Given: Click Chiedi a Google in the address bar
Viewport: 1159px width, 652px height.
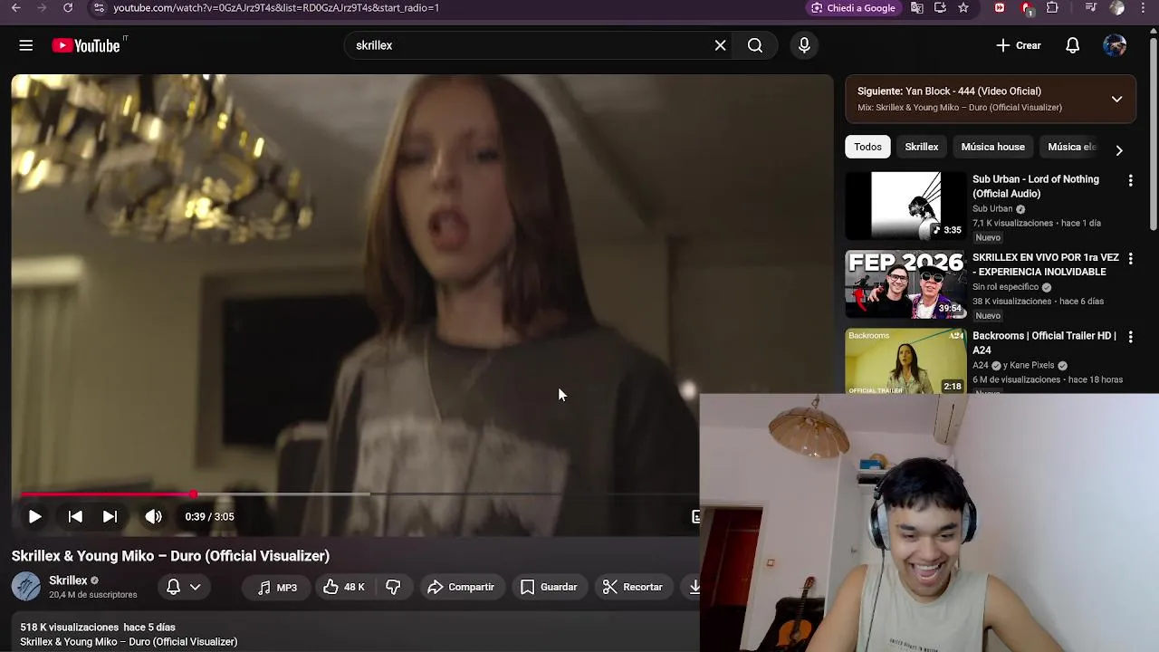Looking at the screenshot, I should 853,7.
